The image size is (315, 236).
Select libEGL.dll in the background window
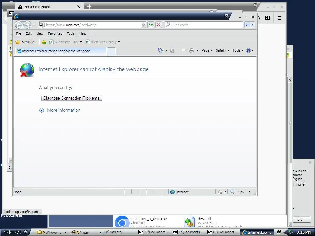pos(213,222)
